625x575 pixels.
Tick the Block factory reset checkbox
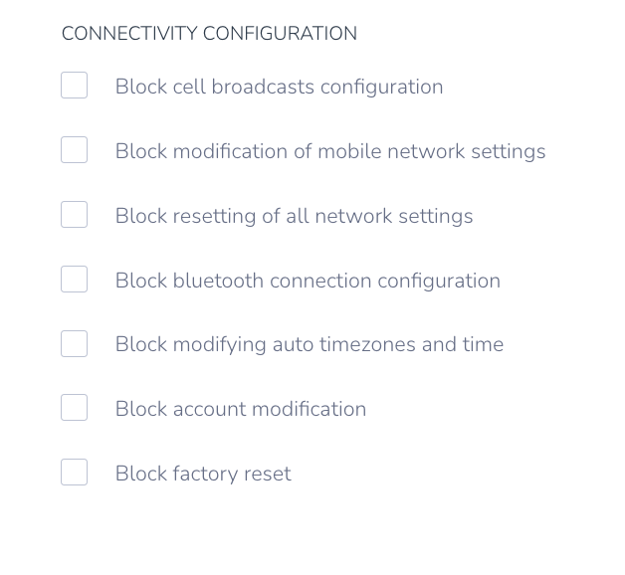point(74,472)
